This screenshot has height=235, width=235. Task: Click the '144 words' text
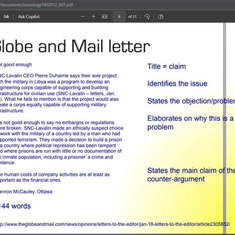pyautogui.click(x=15, y=206)
